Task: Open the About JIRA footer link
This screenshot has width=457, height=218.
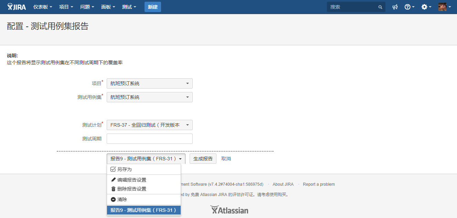Action: [283, 184]
